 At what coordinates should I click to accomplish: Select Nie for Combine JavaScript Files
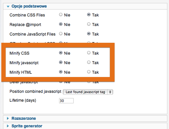61,34
